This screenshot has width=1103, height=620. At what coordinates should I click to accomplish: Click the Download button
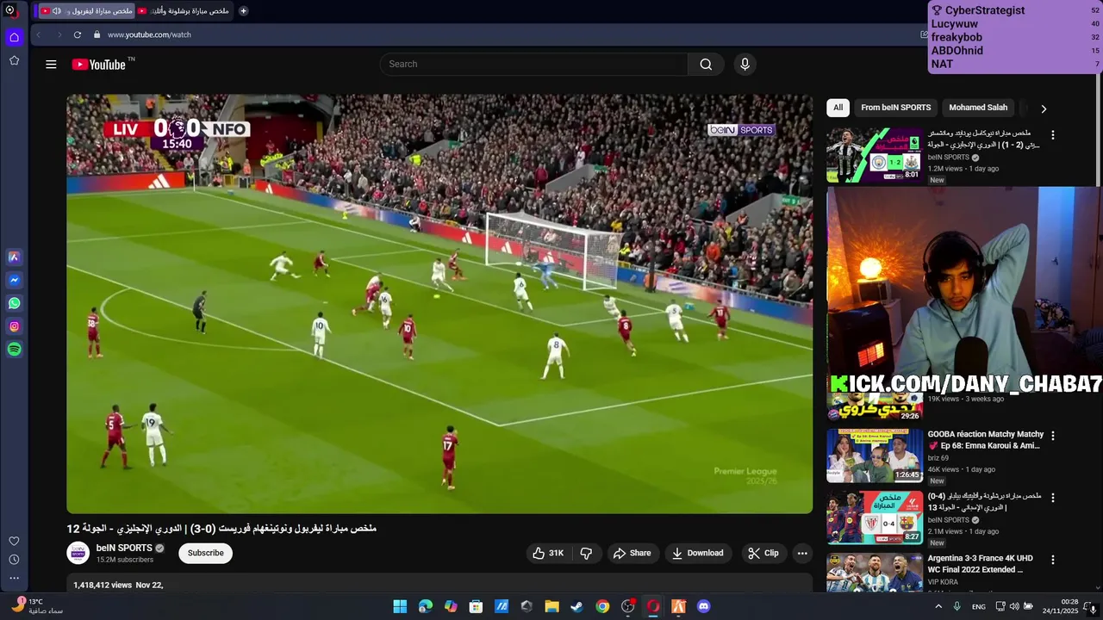tap(697, 553)
